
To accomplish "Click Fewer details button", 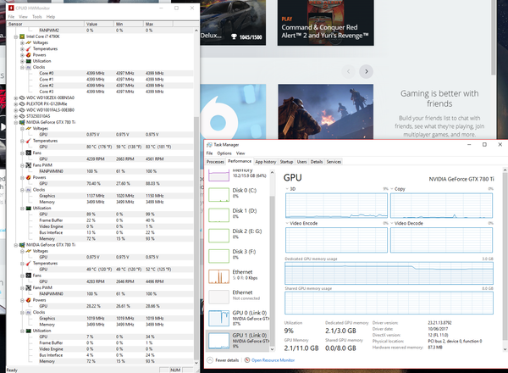I will [x=223, y=360].
